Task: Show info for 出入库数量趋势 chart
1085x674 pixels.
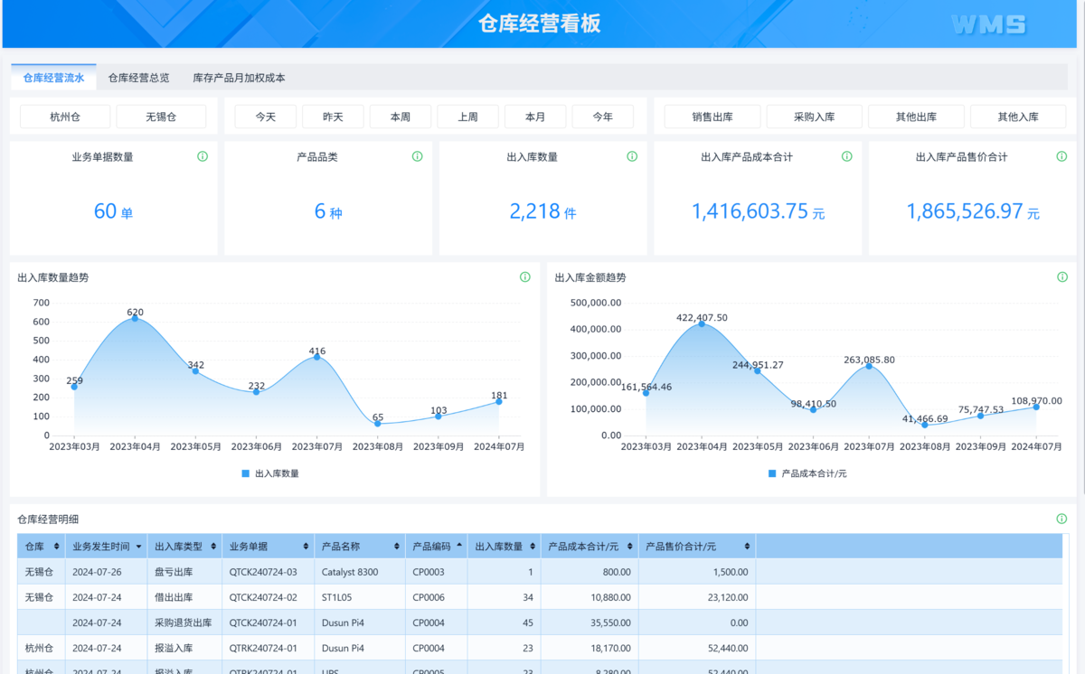Action: (x=525, y=277)
